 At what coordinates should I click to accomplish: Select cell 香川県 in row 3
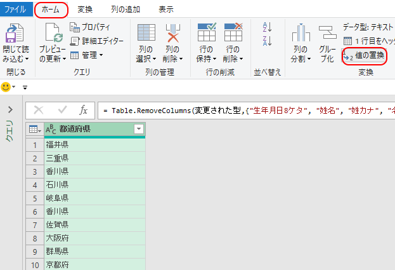click(x=94, y=172)
